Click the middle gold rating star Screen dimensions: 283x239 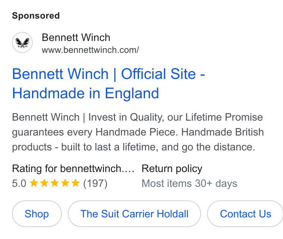tap(54, 183)
